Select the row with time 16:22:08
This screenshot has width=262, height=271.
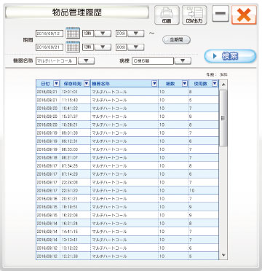click(127, 216)
